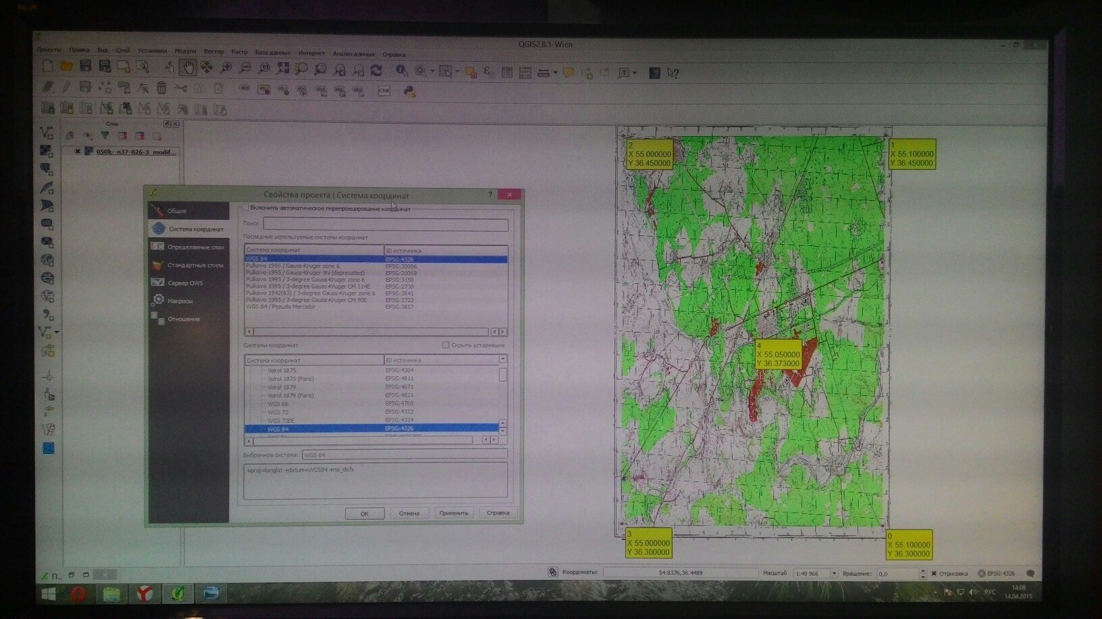
Task: Select Pulkovo 1995 / Gauss-Kruger zone 6 row
Action: pyautogui.click(x=376, y=266)
